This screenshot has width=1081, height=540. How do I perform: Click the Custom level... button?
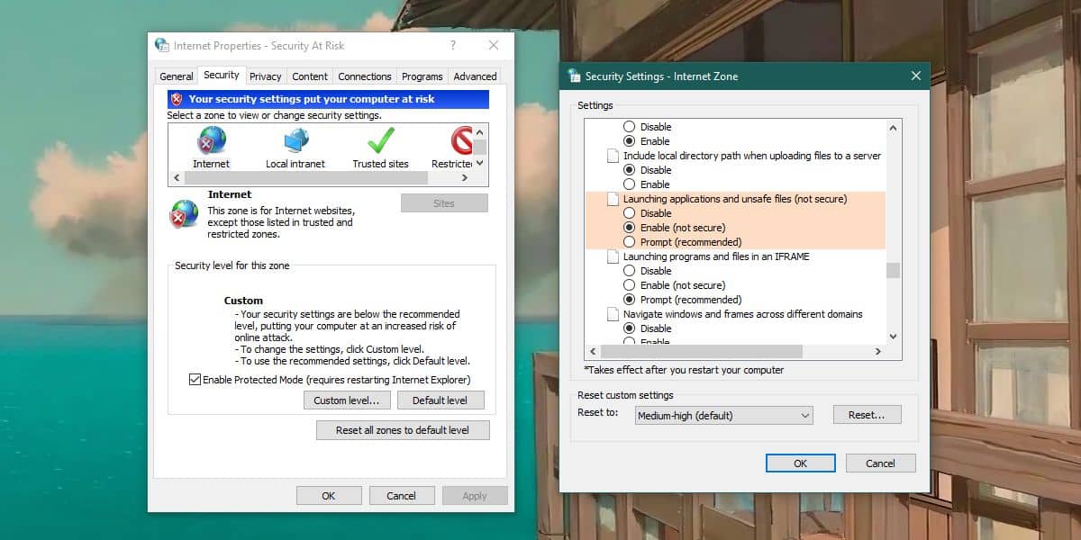347,400
